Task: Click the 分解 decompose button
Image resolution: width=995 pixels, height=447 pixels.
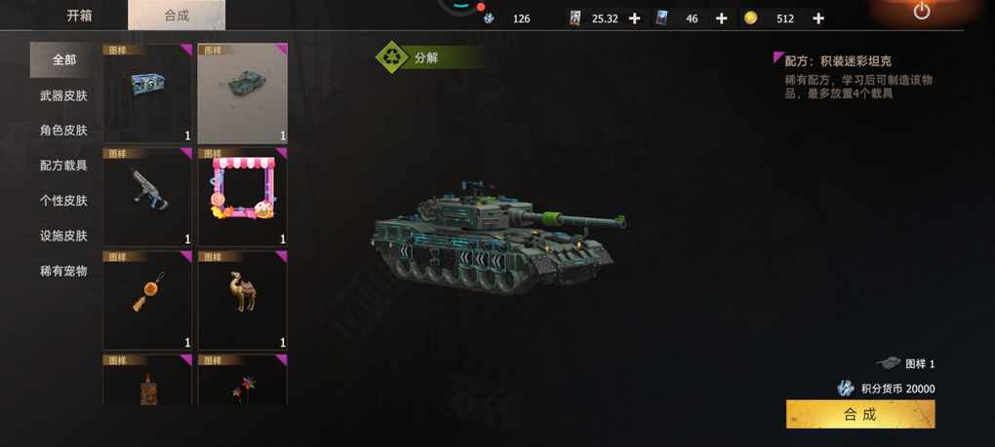Action: (x=429, y=57)
